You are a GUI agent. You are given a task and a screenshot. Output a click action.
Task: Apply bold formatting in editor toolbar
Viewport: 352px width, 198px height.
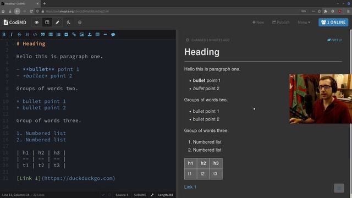(x=4, y=34)
